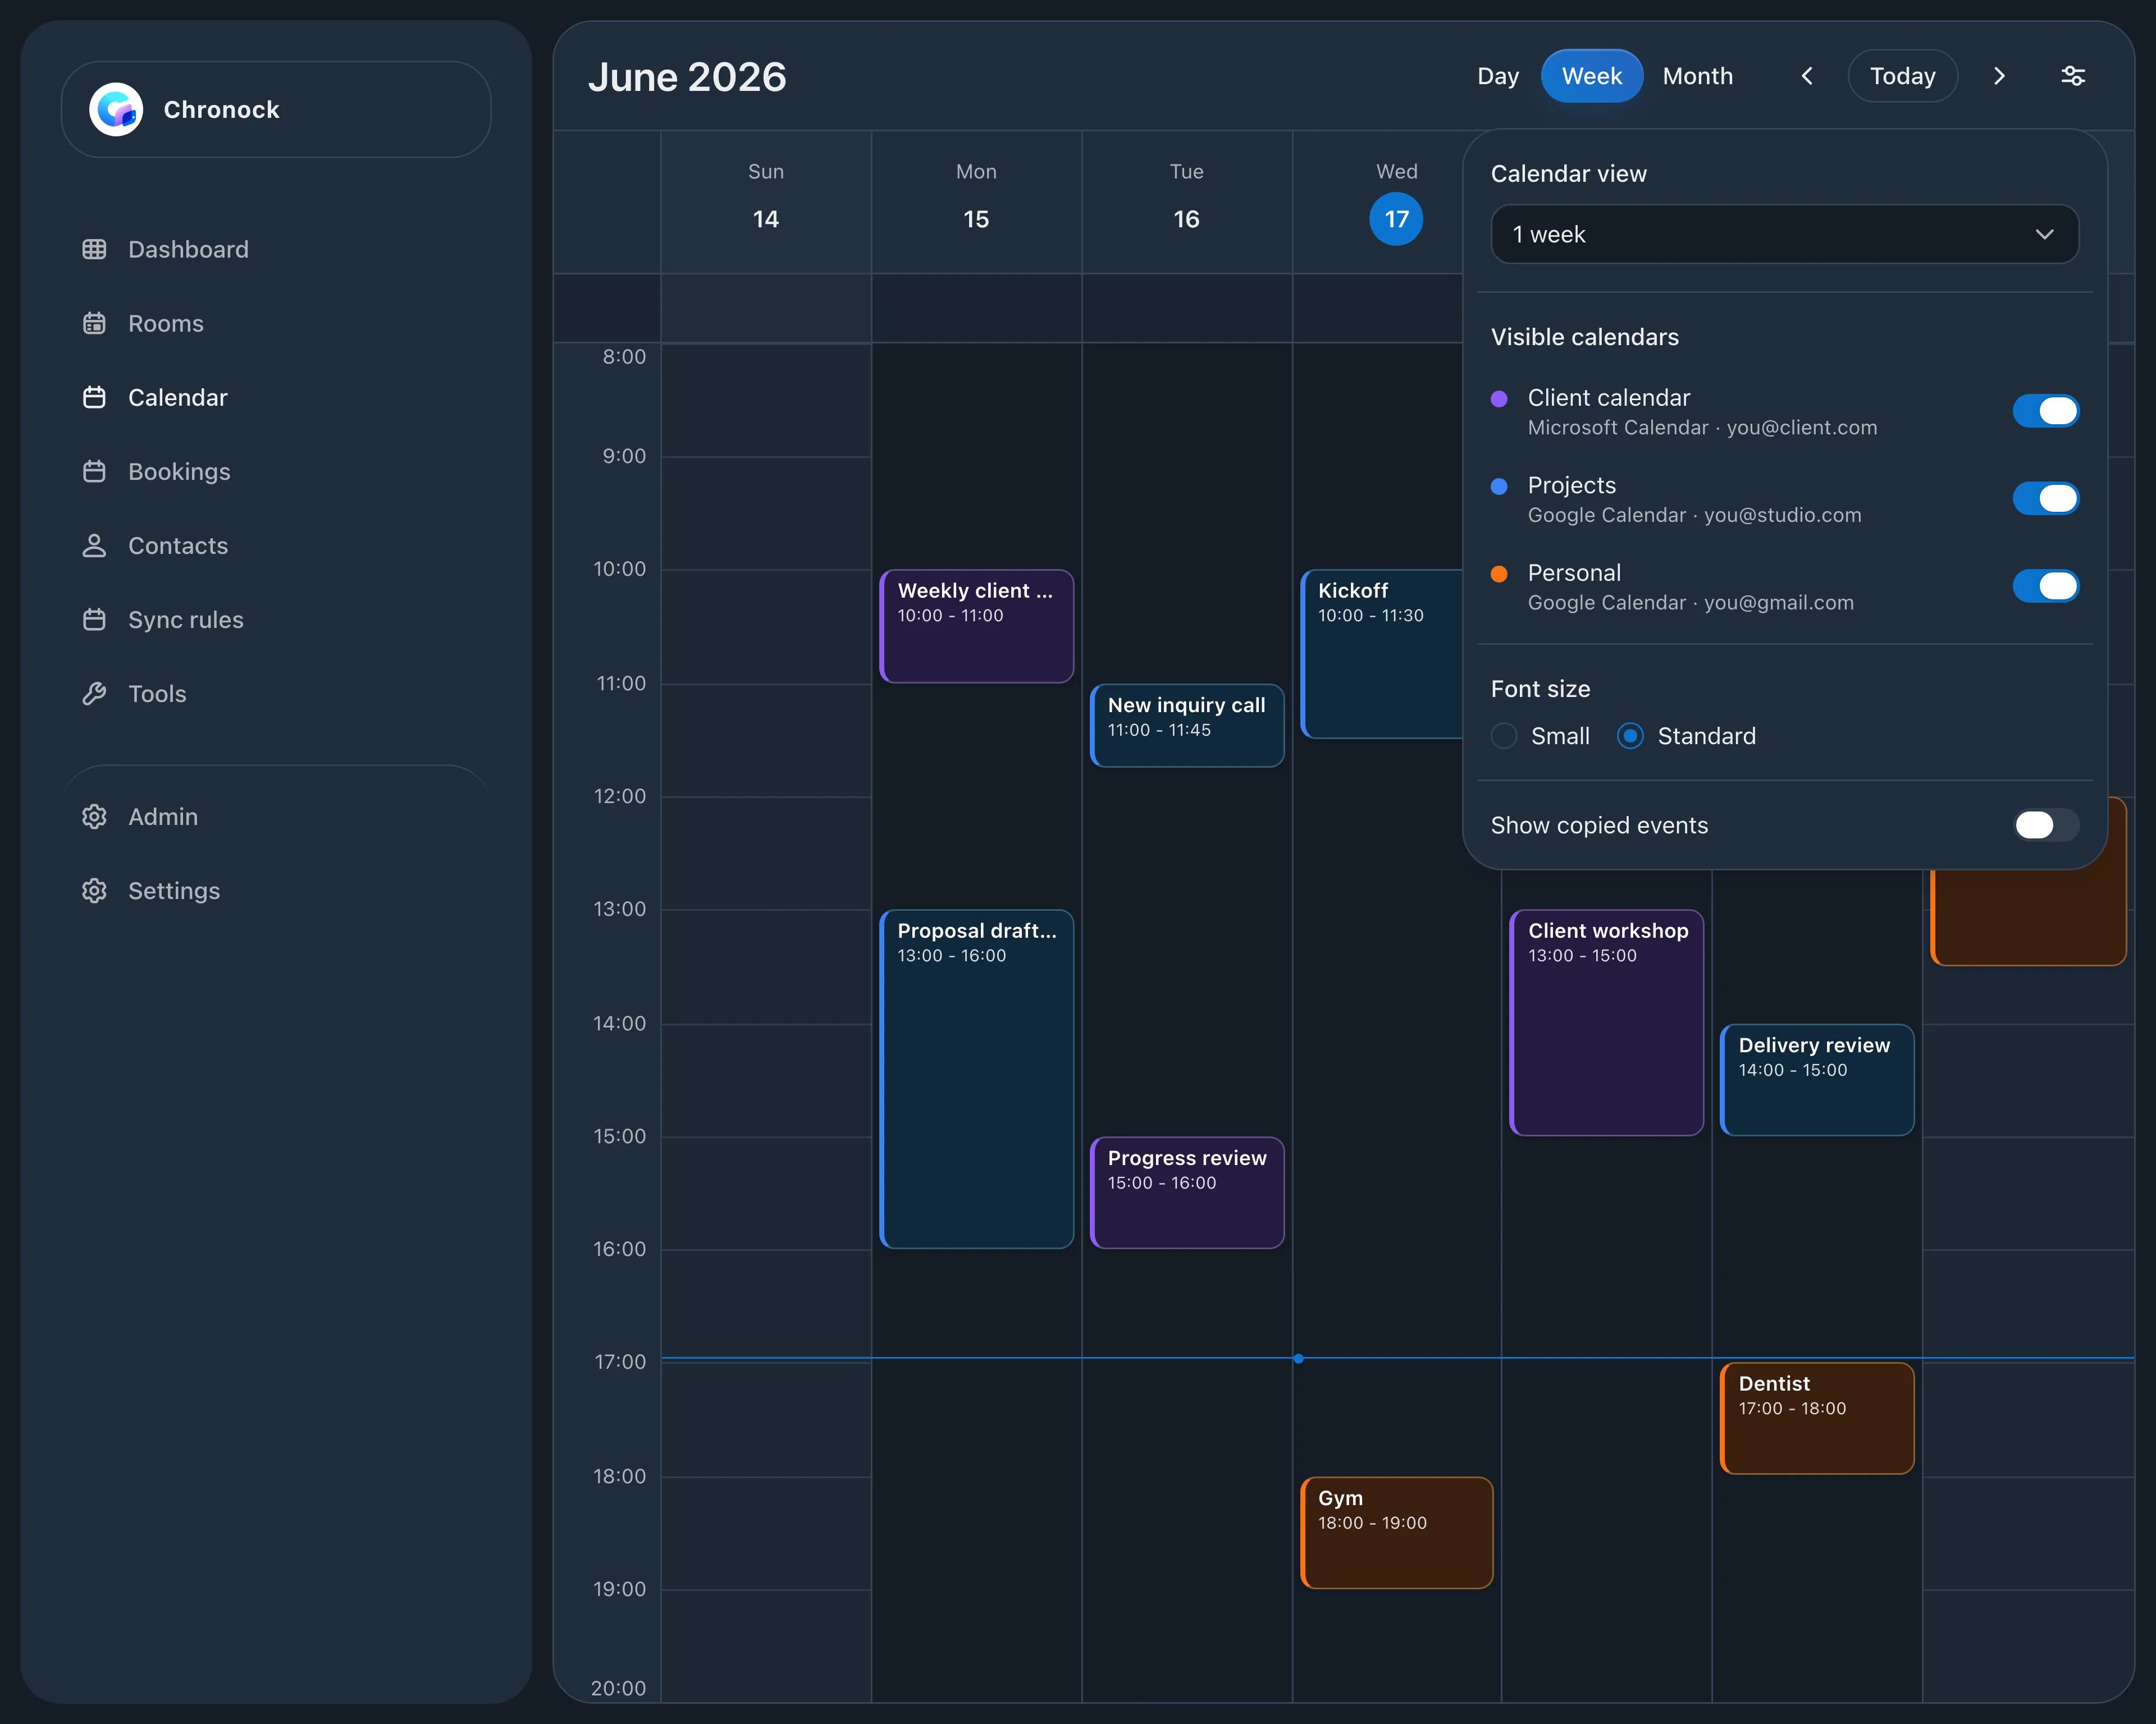Open the Client workshop event
2156x1724 pixels.
coord(1606,1023)
